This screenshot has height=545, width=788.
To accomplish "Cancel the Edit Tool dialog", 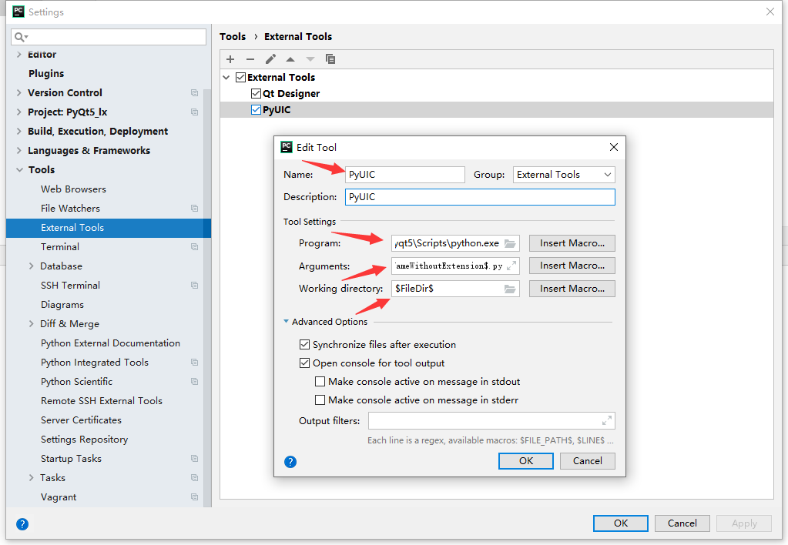I will (587, 461).
